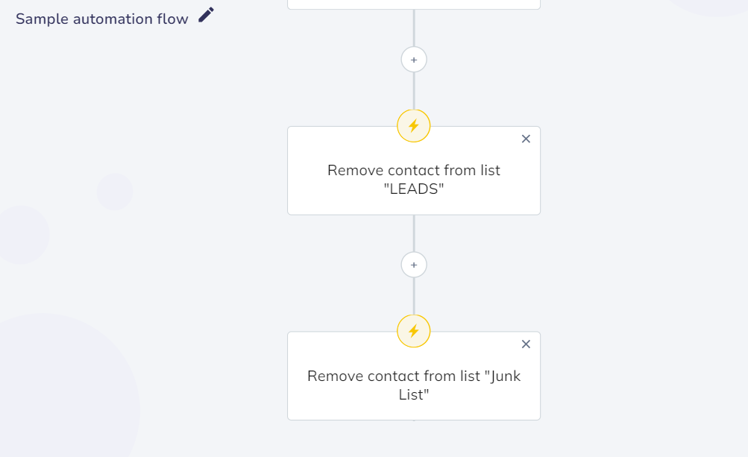Add a step between LEADS and Junk List
Image resolution: width=748 pixels, height=457 pixels.
coord(414,265)
